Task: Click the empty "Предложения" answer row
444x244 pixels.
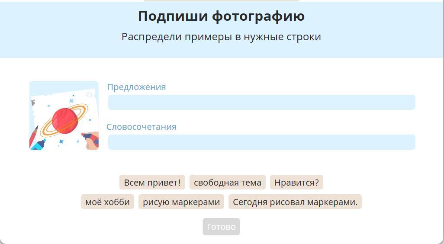Action: point(261,103)
